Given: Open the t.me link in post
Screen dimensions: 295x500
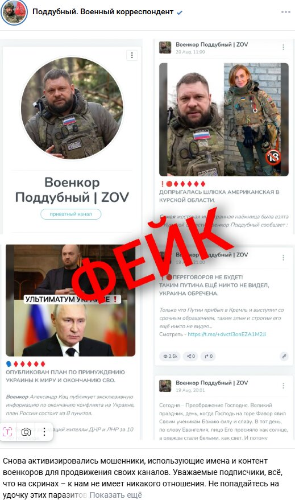Looking at the screenshot, I should (226, 334).
